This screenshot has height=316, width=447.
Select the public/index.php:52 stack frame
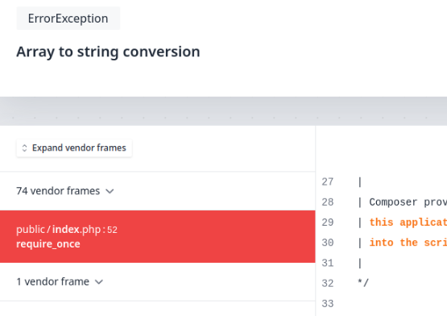[158, 237]
